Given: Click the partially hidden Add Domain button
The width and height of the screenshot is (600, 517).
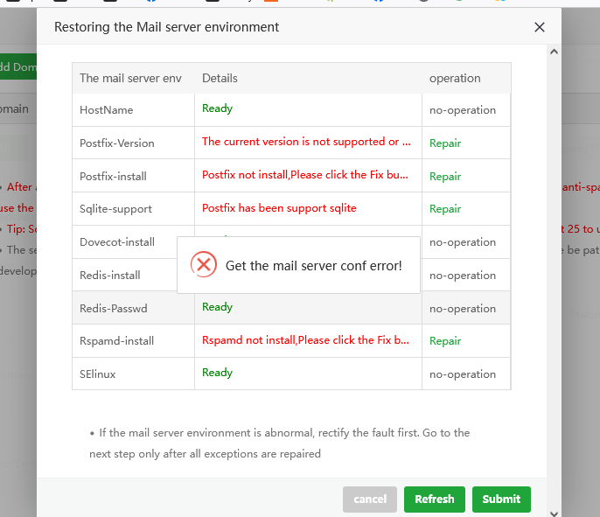Looking at the screenshot, I should pyautogui.click(x=17, y=66).
